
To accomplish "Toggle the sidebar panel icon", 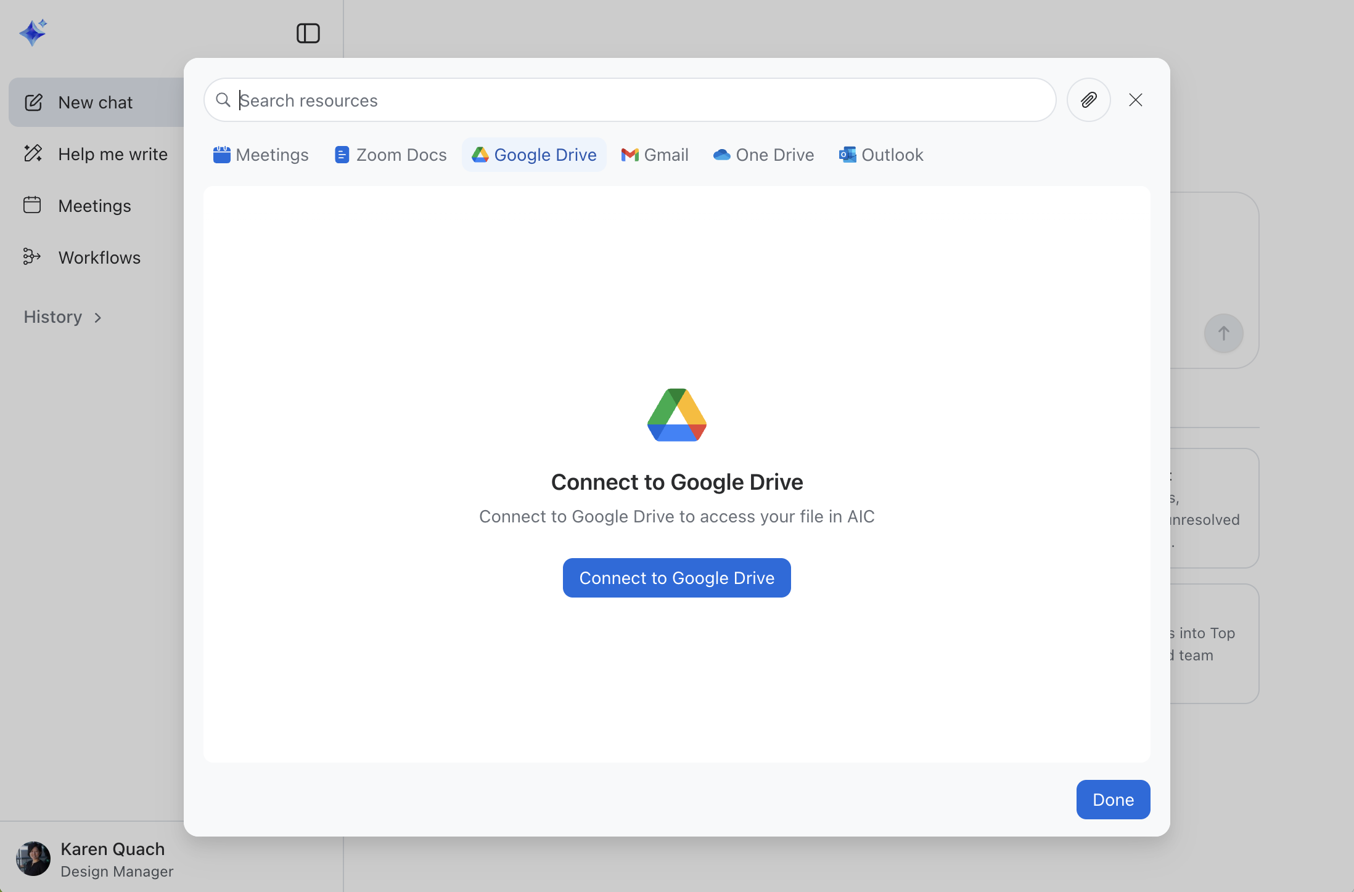I will click(308, 33).
